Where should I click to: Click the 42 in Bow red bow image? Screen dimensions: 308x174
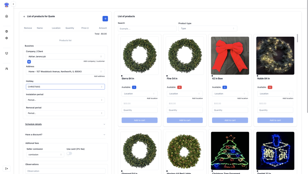(230, 56)
